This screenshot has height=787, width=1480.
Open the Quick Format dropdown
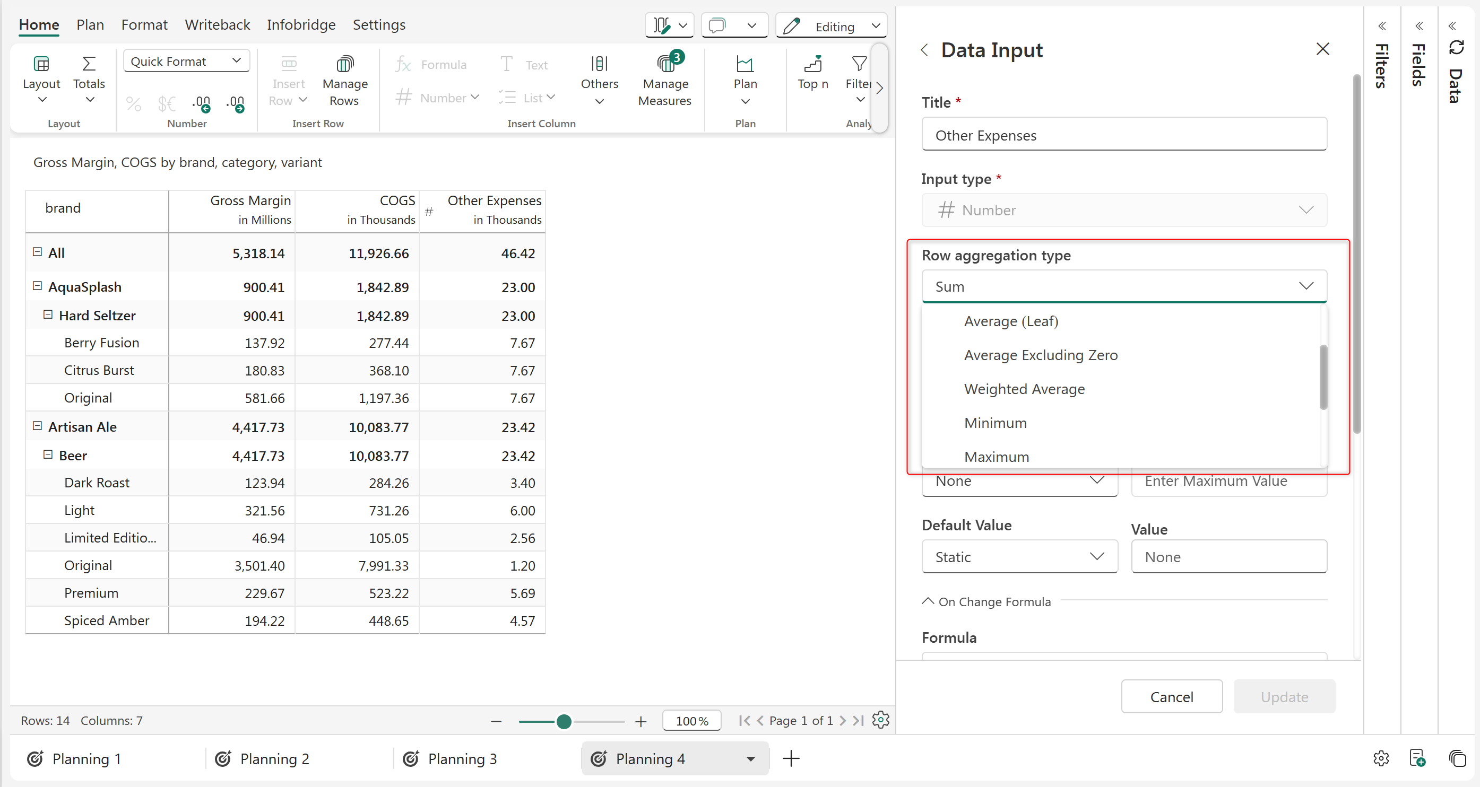[186, 61]
